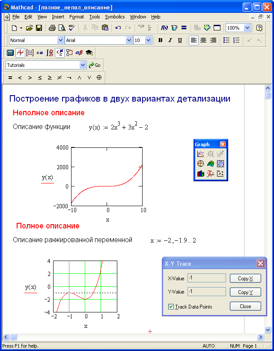Insert contour plot from Graph palette
This screenshot has width=274, height=351.
[x=220, y=164]
